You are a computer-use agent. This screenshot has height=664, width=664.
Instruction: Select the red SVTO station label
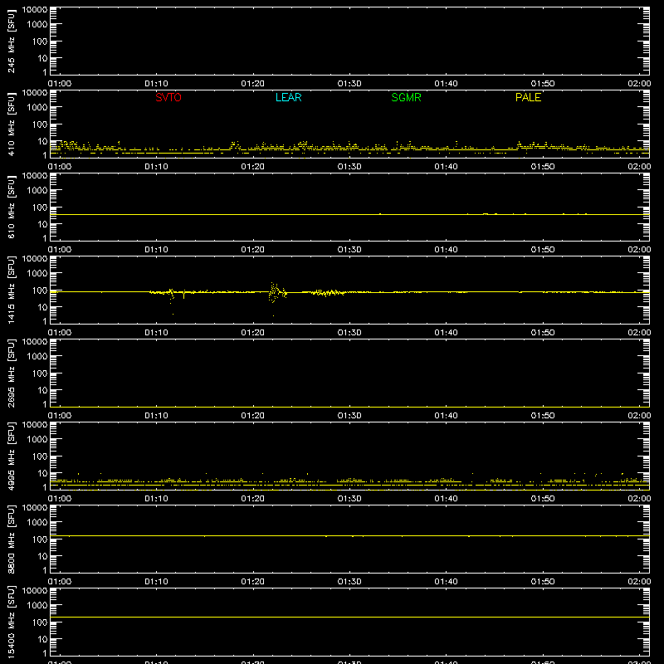point(168,97)
